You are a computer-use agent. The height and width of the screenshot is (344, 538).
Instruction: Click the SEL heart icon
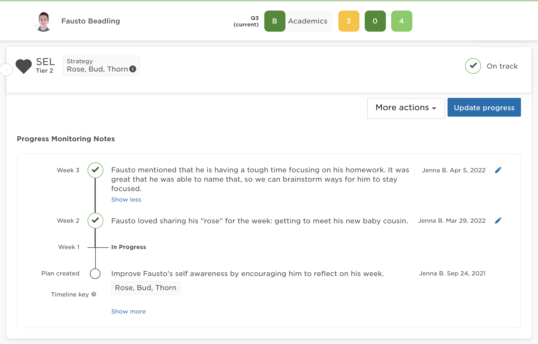[24, 66]
